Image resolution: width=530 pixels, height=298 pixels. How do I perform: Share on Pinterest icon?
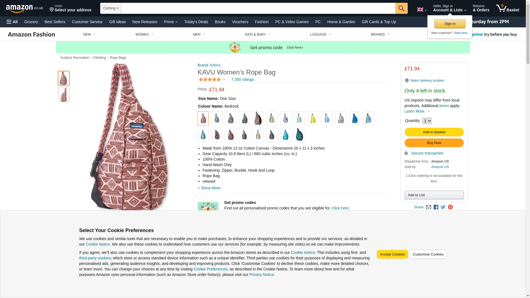tap(450, 207)
